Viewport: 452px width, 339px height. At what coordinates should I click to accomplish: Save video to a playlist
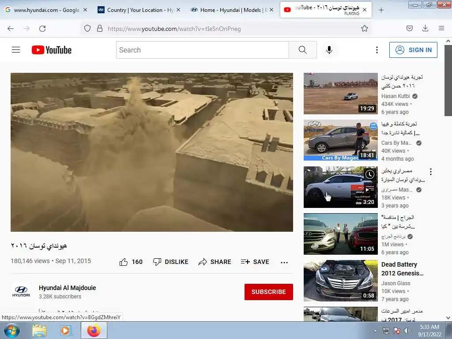pyautogui.click(x=255, y=262)
